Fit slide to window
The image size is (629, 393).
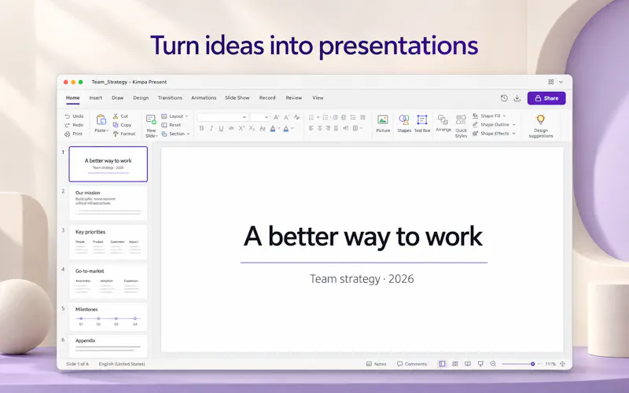coord(562,364)
